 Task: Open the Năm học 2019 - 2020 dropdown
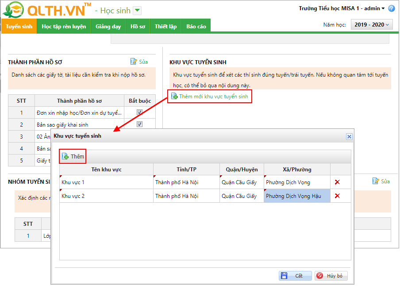click(x=372, y=24)
